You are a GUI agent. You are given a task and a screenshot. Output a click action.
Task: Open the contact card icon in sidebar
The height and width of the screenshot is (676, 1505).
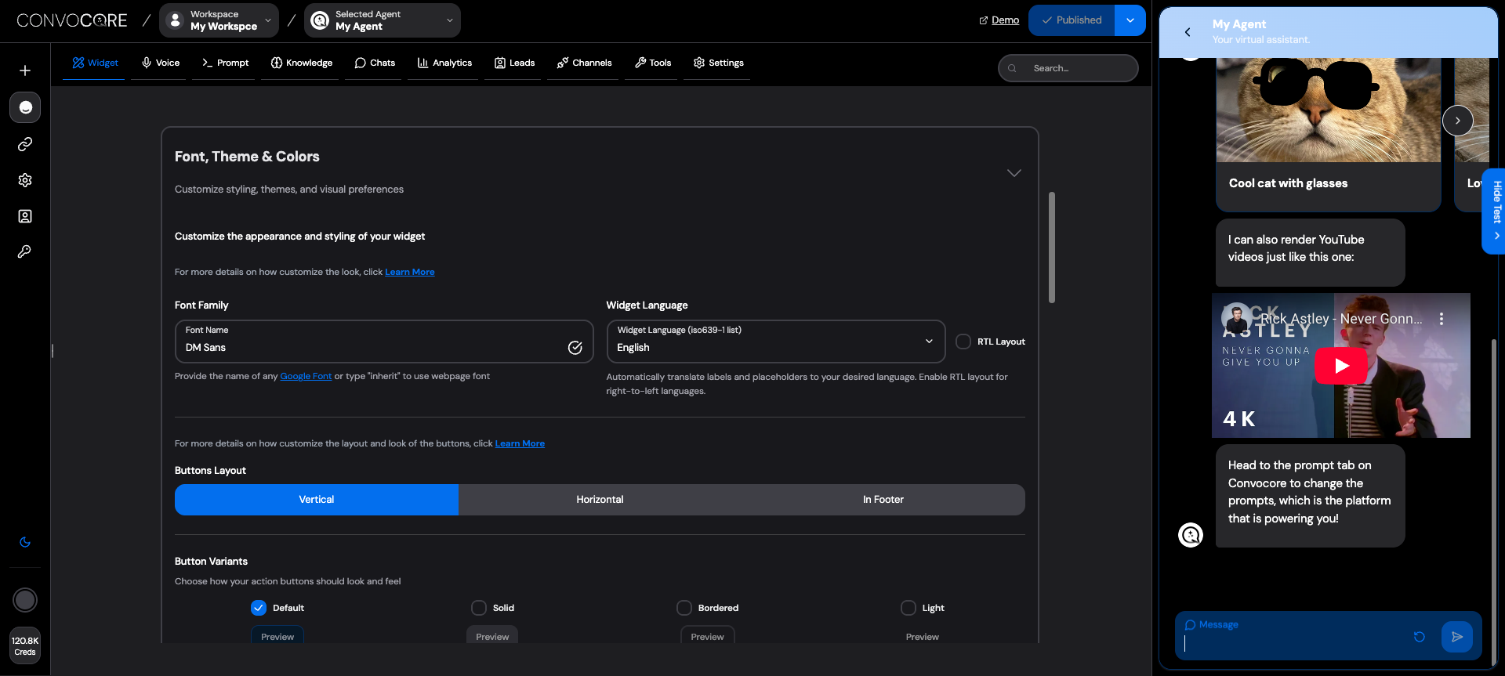pos(25,216)
